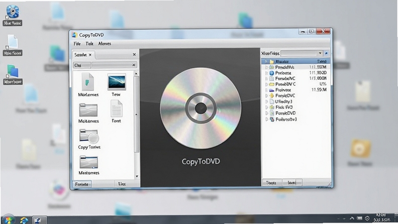This screenshot has height=224, width=398.
Task: Close the left panel using top-right x
Action: 134,54
